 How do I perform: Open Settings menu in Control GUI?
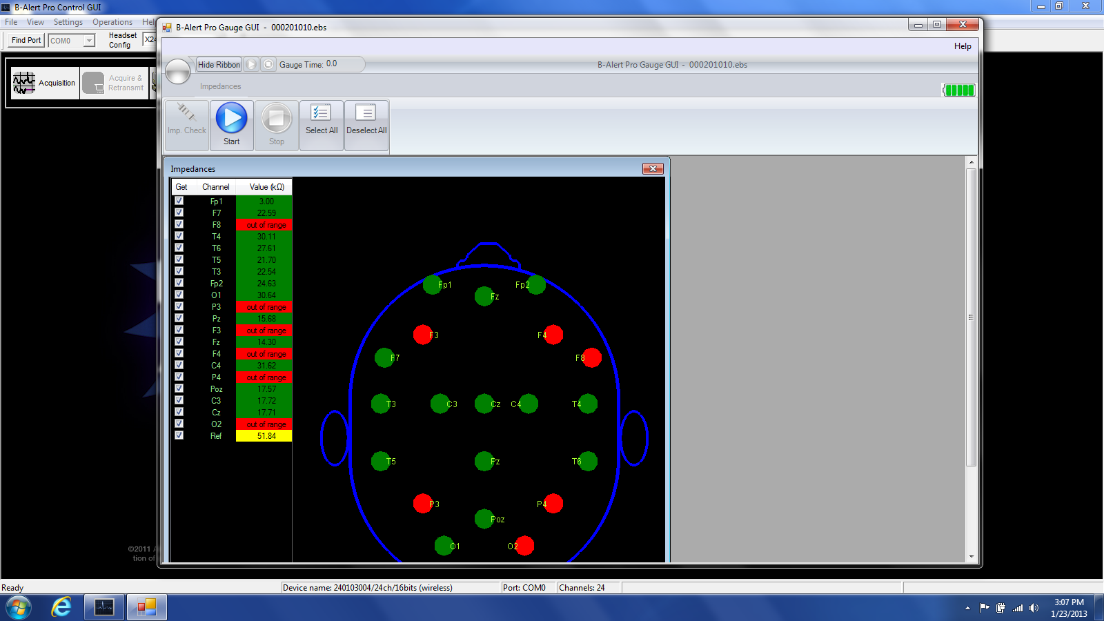68,22
